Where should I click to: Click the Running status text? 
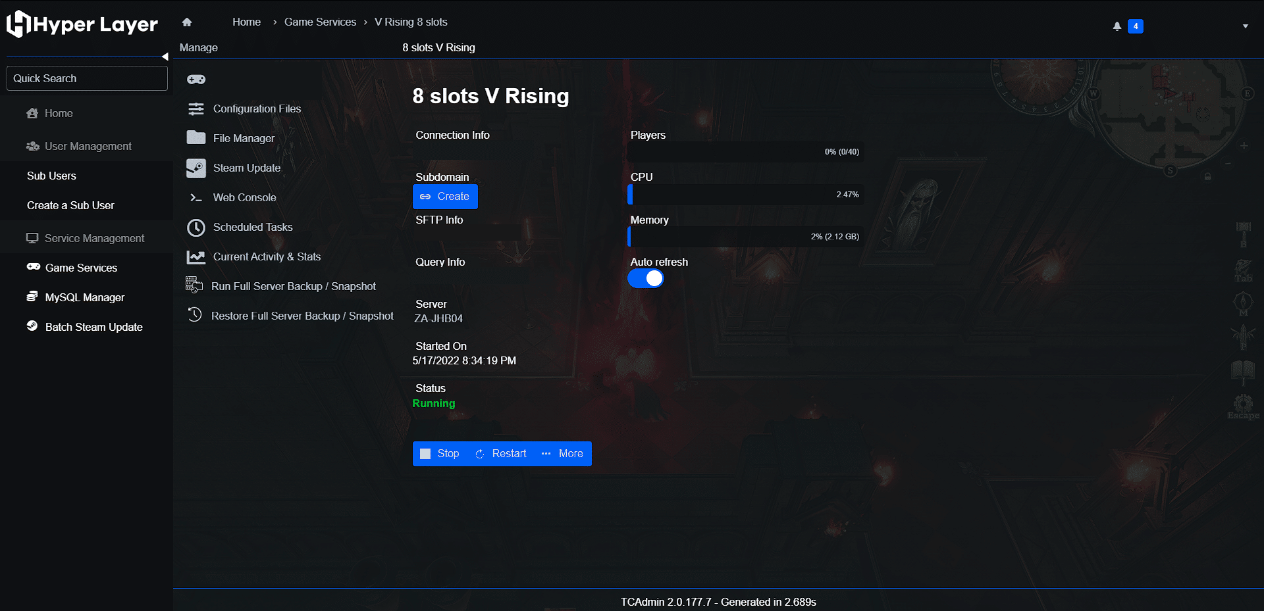[434, 403]
